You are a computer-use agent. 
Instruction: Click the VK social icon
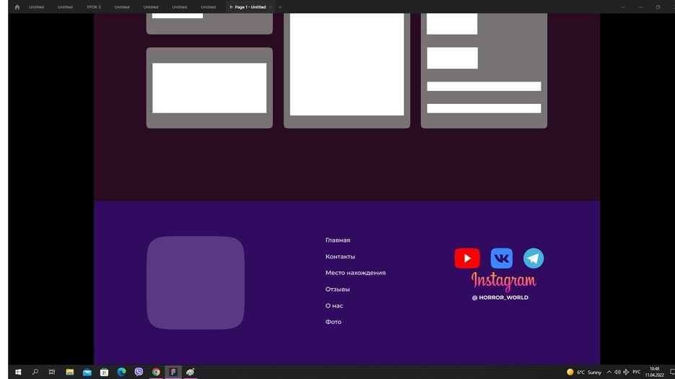(501, 258)
